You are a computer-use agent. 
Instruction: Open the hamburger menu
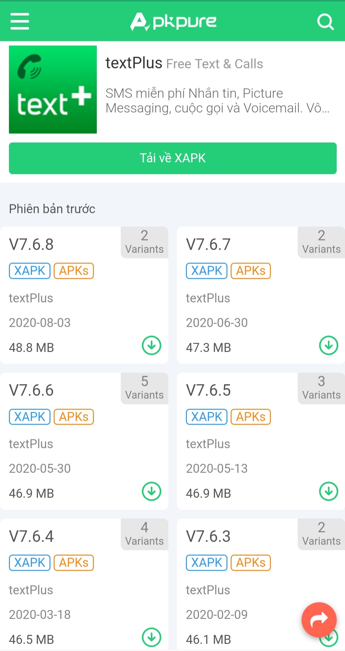pos(20,21)
